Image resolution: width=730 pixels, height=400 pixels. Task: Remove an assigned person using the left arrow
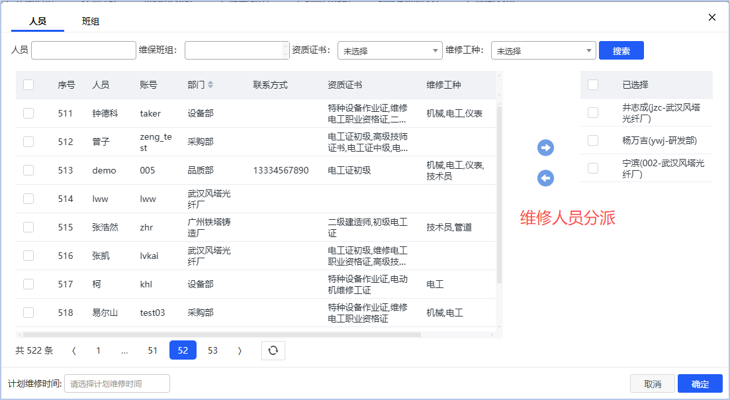click(x=545, y=177)
